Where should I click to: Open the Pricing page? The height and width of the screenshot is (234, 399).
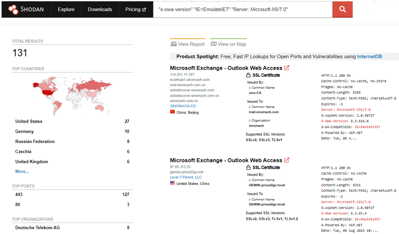click(x=136, y=9)
